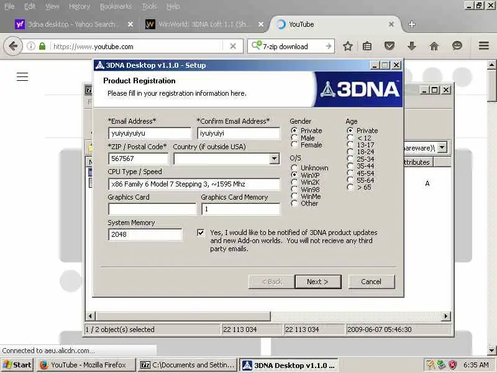Select WinMe operating system
Image resolution: width=497 pixels, height=373 pixels.
click(294, 196)
